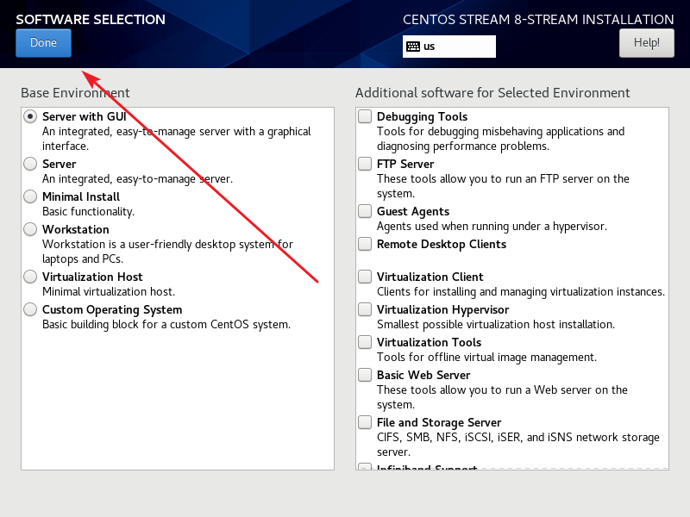This screenshot has width=690, height=517.
Task: Check the Basic Web Server box
Action: [x=365, y=375]
